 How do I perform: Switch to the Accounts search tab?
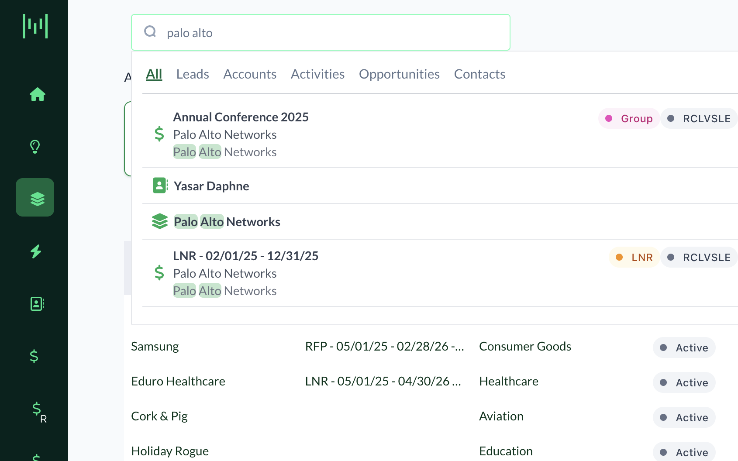coord(250,74)
